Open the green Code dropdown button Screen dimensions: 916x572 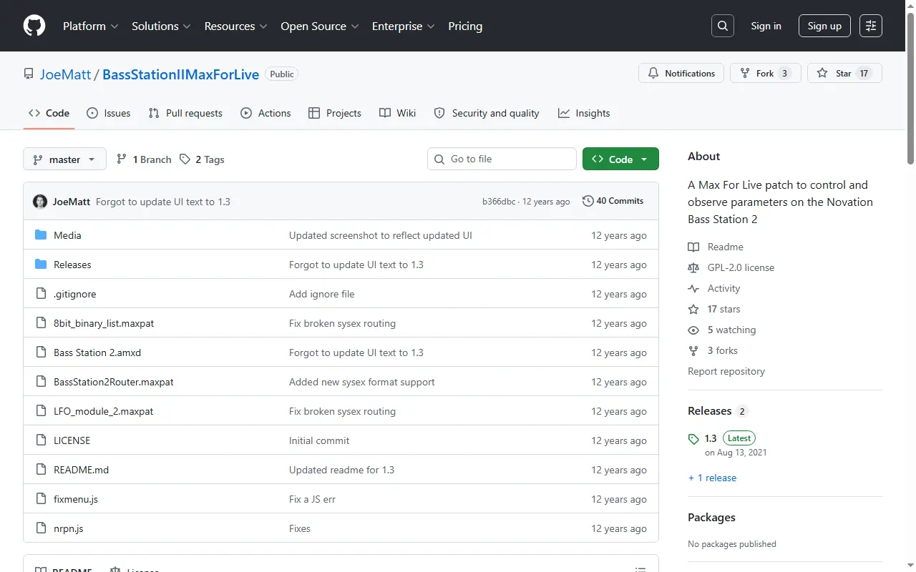coord(620,159)
